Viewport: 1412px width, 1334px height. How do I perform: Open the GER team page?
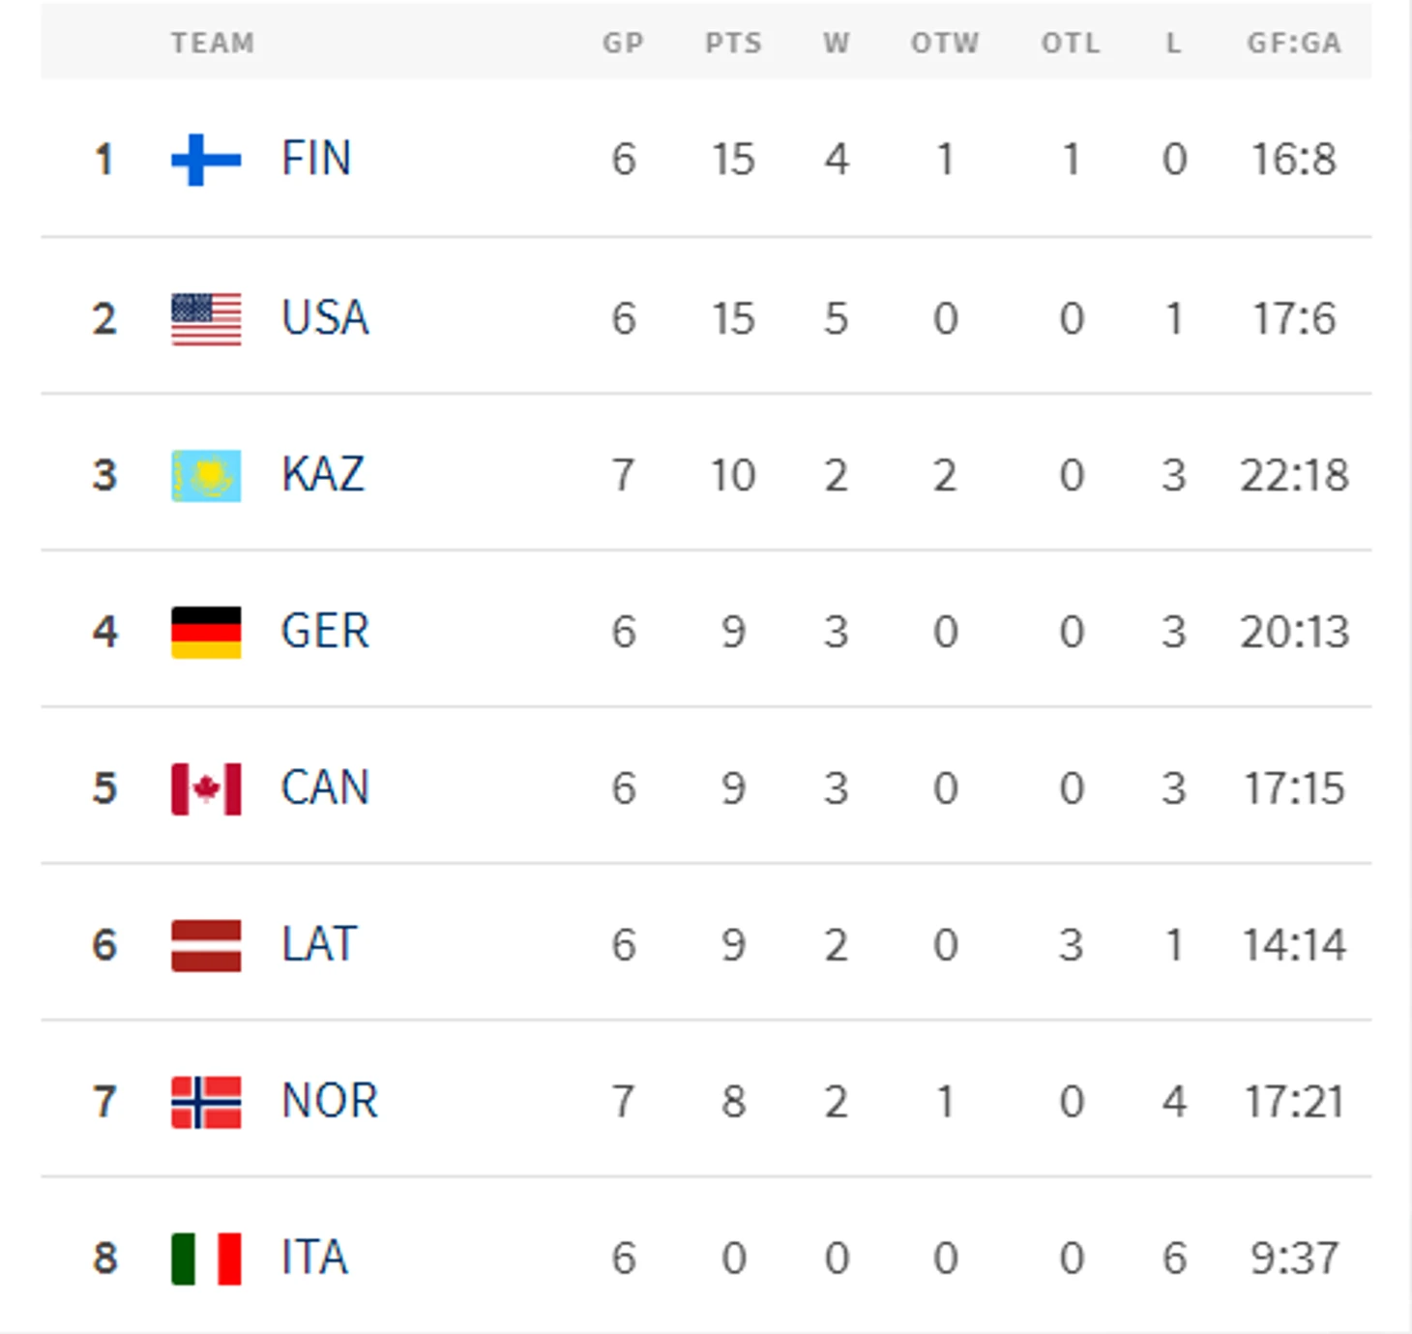coord(325,632)
